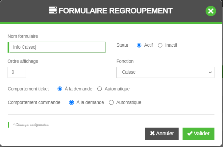
Task: Select Automatique for Comportement commande
Action: [x=111, y=102]
